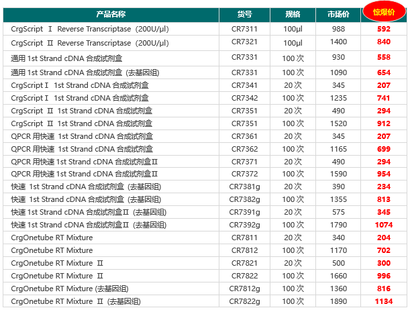Click sale price 558

(384, 57)
